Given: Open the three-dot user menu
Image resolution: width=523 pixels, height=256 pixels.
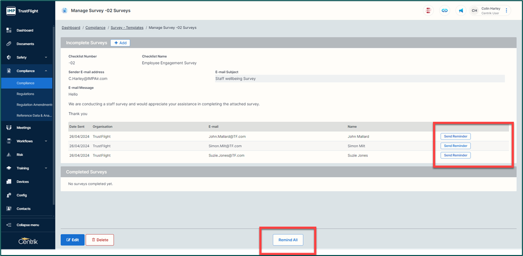Looking at the screenshot, I should tap(507, 10).
